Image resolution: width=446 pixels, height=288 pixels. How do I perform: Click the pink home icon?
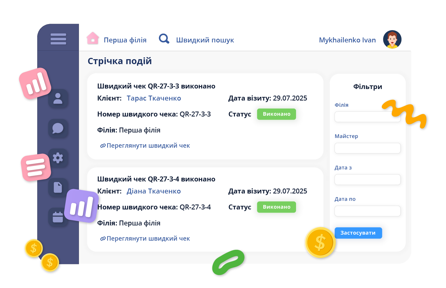(93, 39)
